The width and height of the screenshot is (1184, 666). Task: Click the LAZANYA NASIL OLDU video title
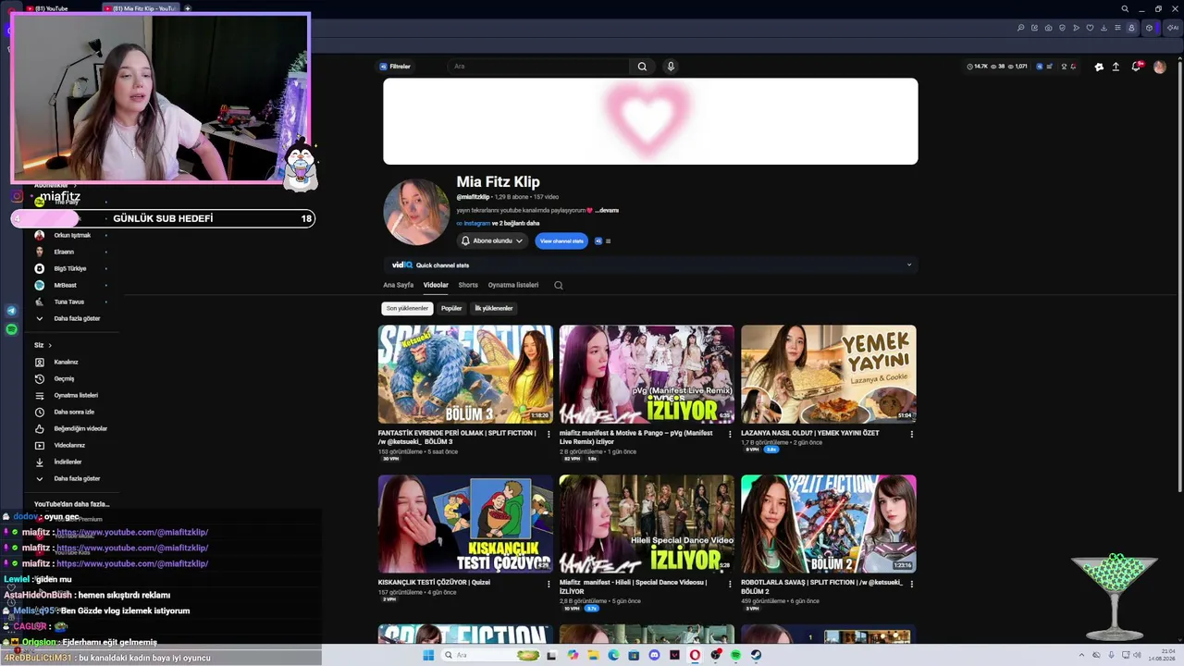pos(810,433)
